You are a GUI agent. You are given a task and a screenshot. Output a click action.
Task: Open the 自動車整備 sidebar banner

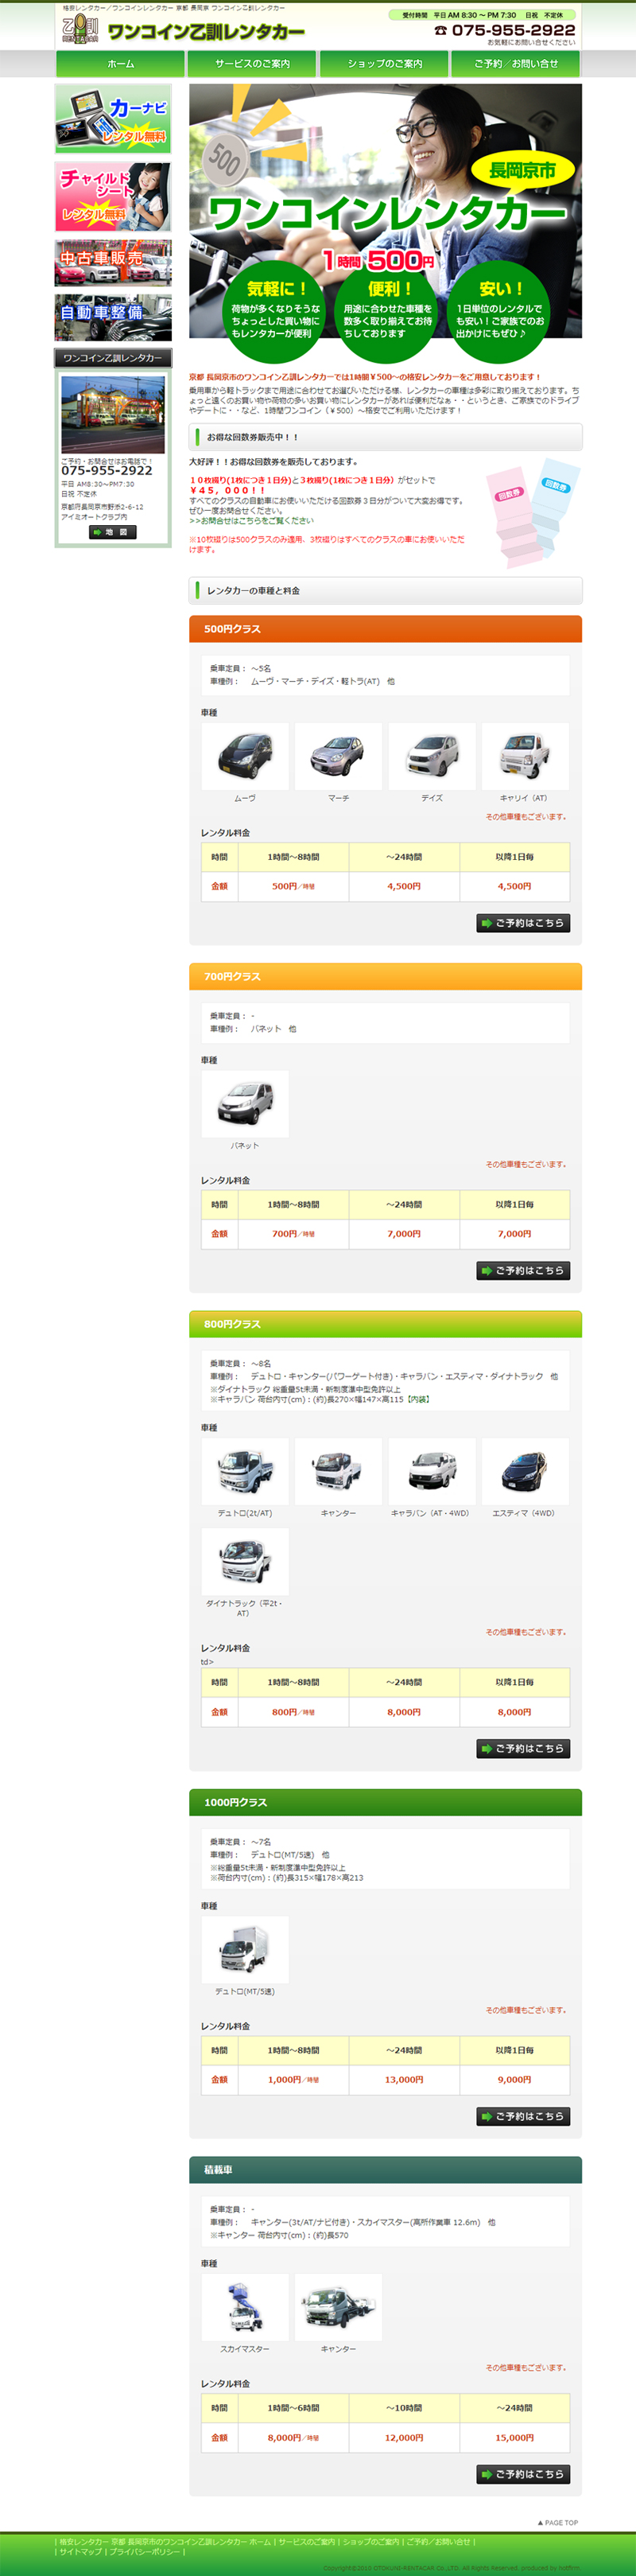click(x=113, y=317)
